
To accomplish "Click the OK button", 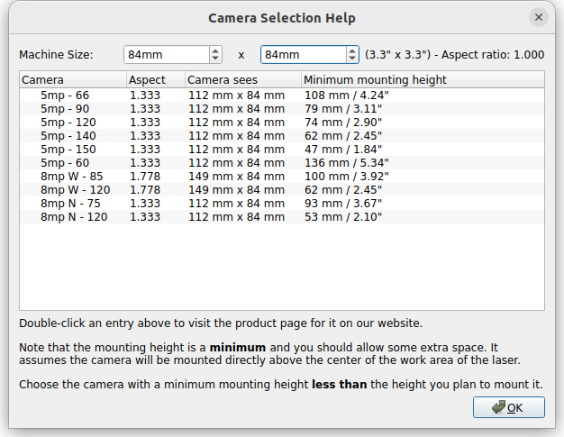I will click(509, 407).
